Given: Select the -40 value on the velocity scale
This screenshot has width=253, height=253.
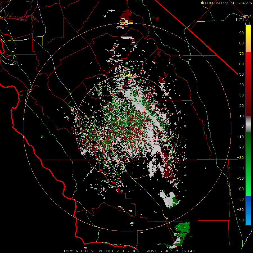Looking at the screenshot, I should pos(240,168).
